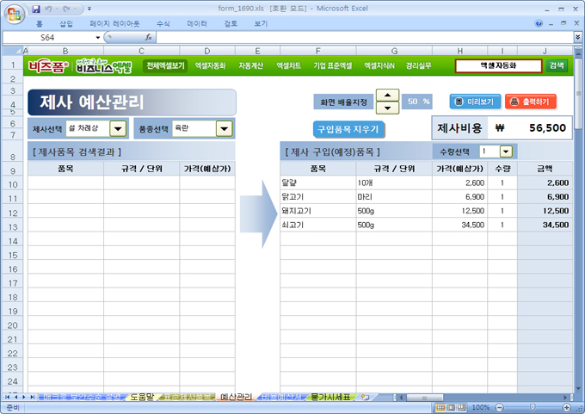Screen dimensions: 585x414
Task: Click the 구입품목 지우기 button
Action: [348, 130]
